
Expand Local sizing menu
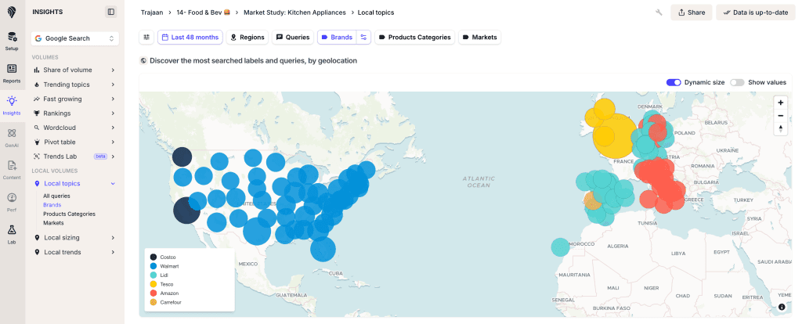click(x=74, y=238)
